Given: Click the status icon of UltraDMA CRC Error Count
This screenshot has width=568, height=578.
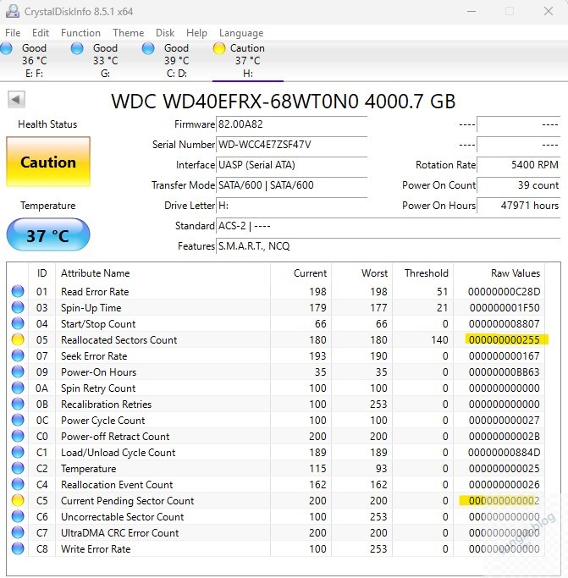Looking at the screenshot, I should pos(18,532).
